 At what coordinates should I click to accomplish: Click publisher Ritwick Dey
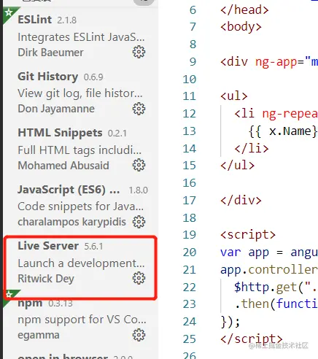[46, 279]
